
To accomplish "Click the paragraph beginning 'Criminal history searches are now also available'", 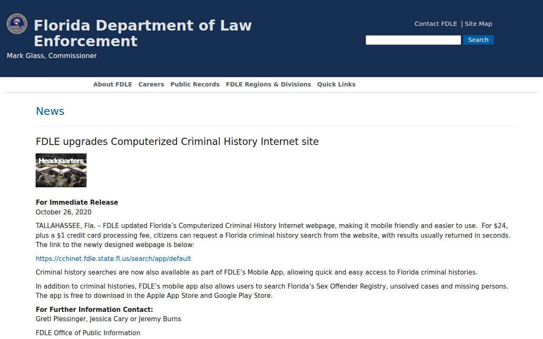I will click(x=257, y=272).
